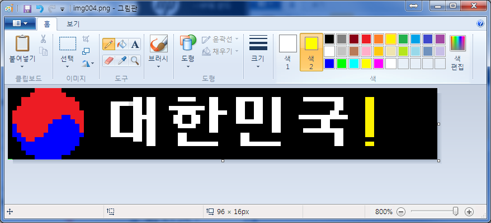Click the Redo arrow in title bar
Image resolution: width=491 pixels, height=223 pixels.
pyautogui.click(x=52, y=8)
